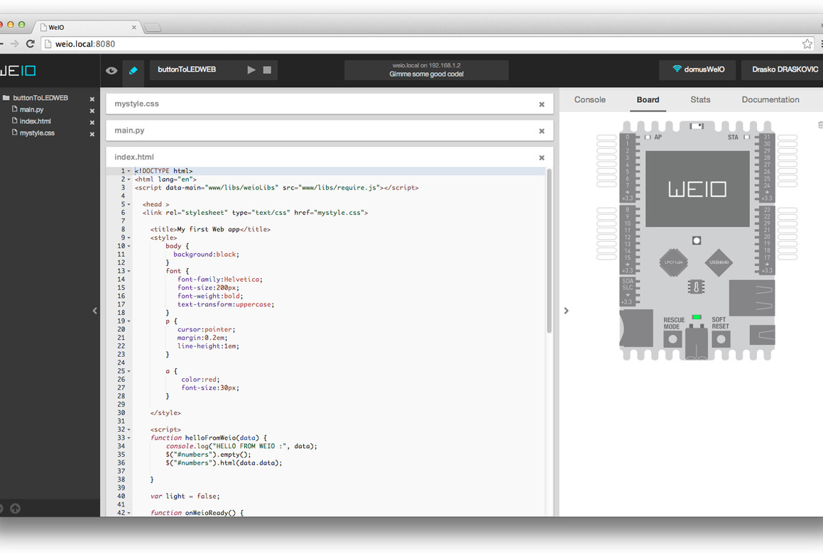Close the mystyle.css editor strip

tap(542, 104)
